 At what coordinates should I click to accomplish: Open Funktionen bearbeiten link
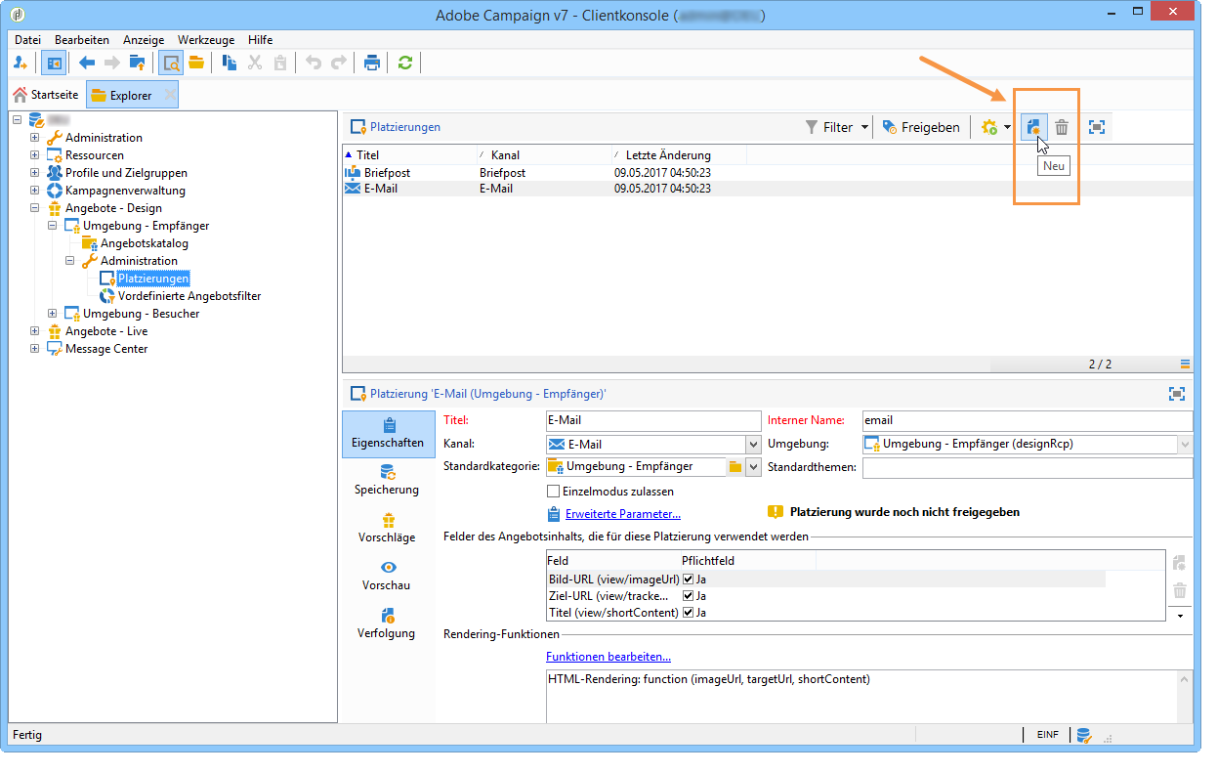[608, 657]
